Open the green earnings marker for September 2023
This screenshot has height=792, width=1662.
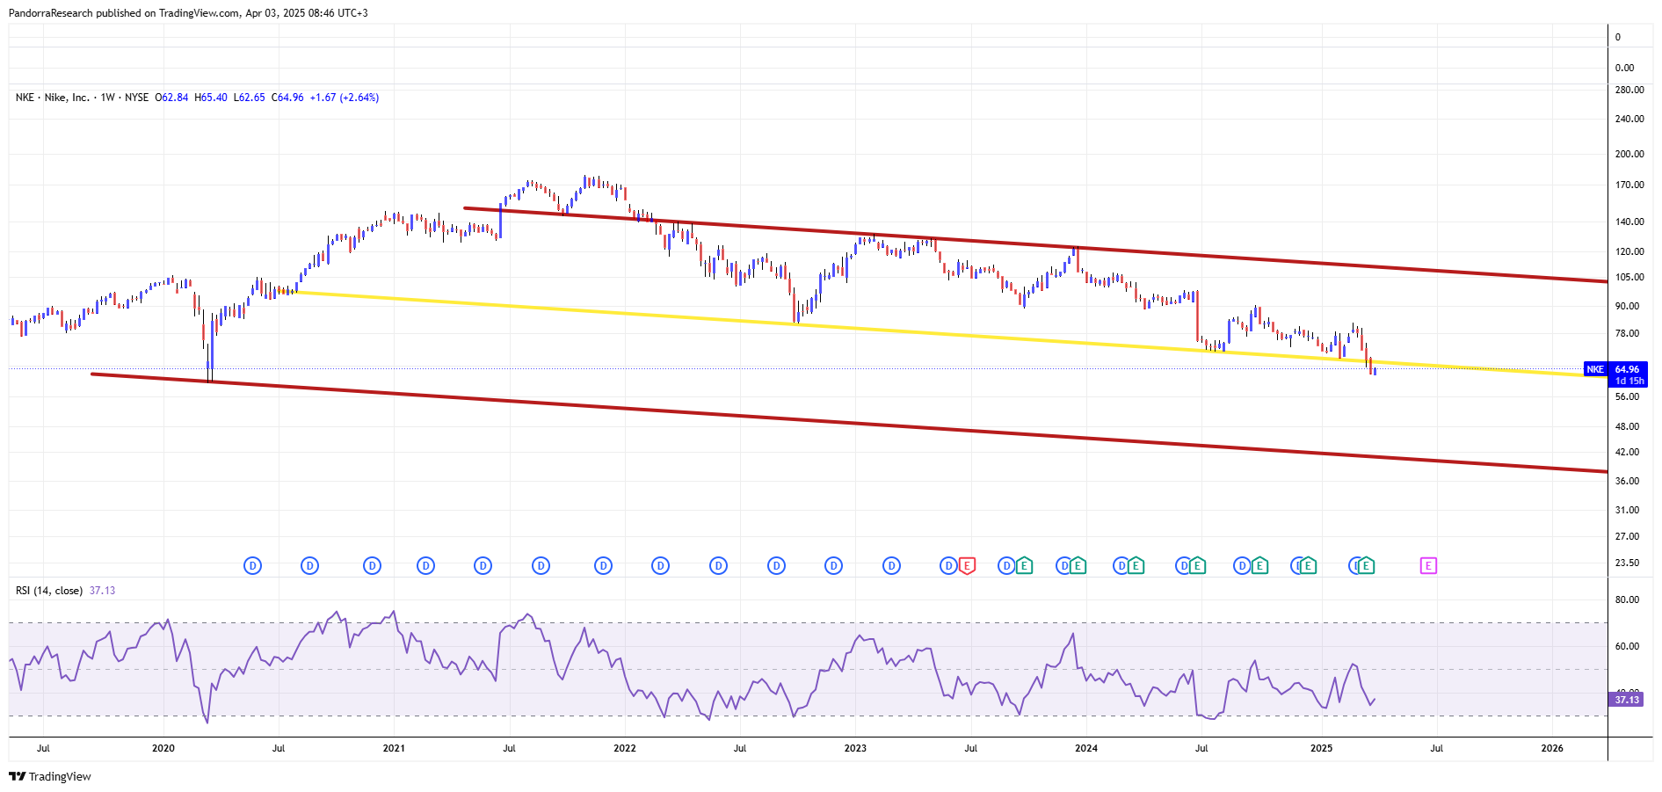click(x=1024, y=566)
